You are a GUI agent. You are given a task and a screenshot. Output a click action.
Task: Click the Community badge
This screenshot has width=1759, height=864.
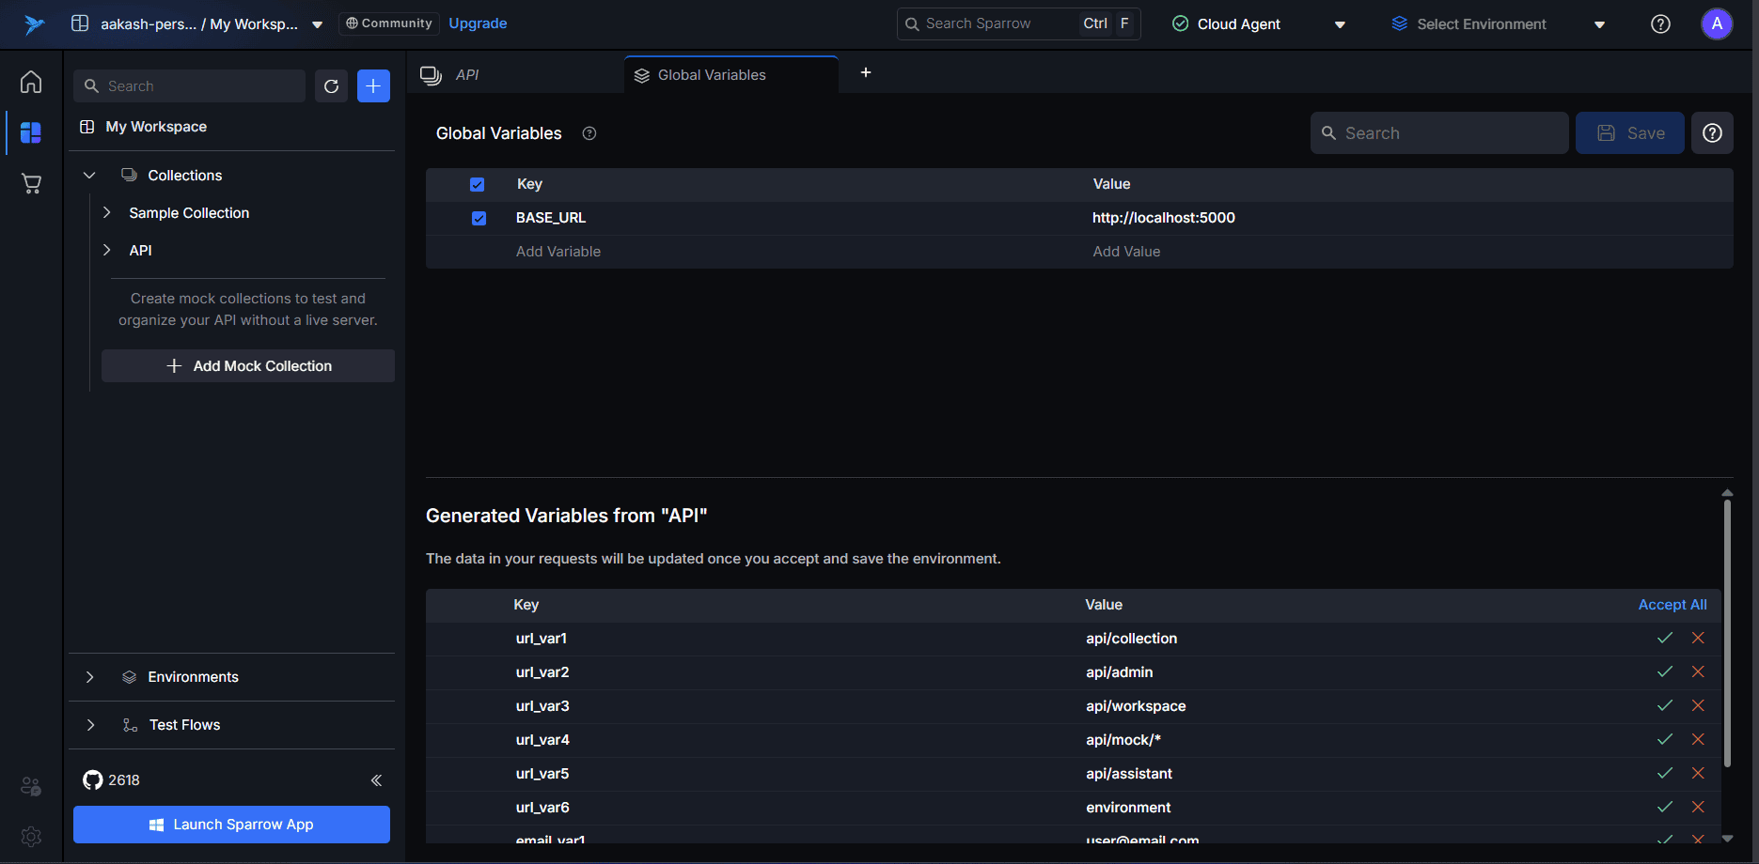pyautogui.click(x=389, y=23)
